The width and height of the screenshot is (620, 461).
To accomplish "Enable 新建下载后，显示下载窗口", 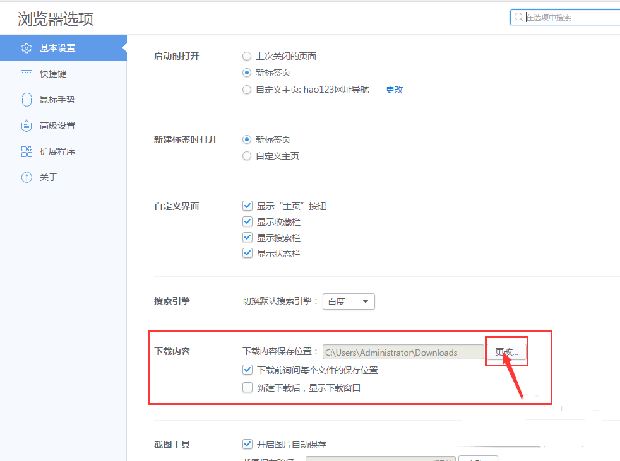I will pyautogui.click(x=247, y=387).
